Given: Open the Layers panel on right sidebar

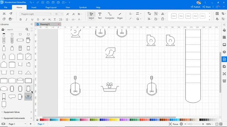Looking at the screenshot, I should point(224,52).
